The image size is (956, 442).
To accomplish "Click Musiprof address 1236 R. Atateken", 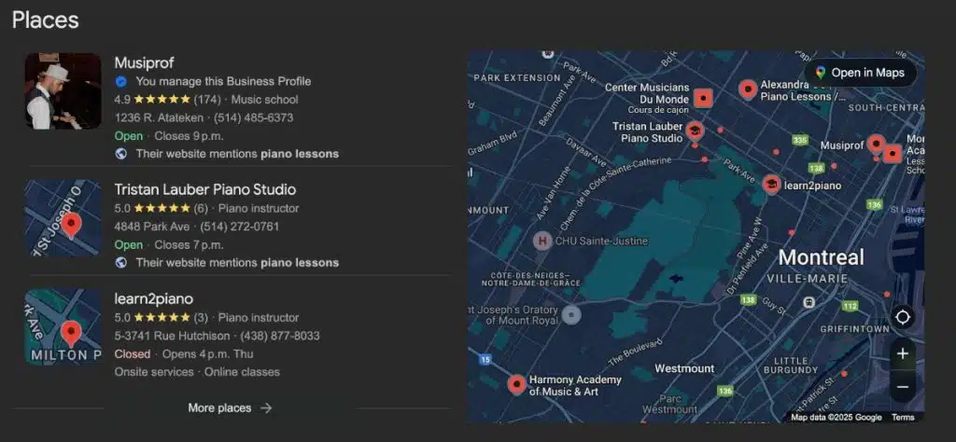I will [159, 117].
